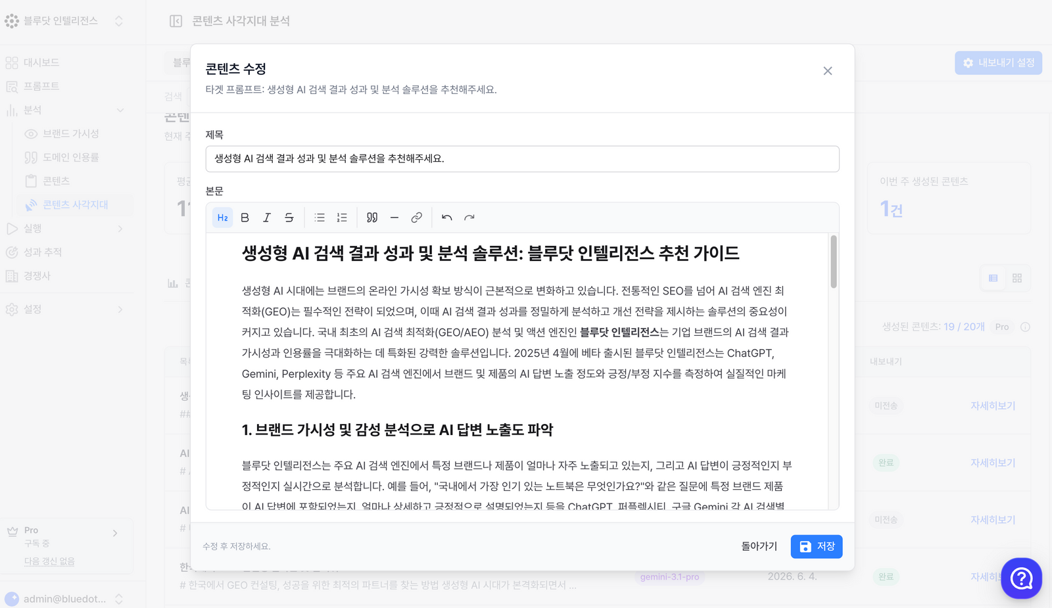Insert a blockquote

pyautogui.click(x=372, y=218)
